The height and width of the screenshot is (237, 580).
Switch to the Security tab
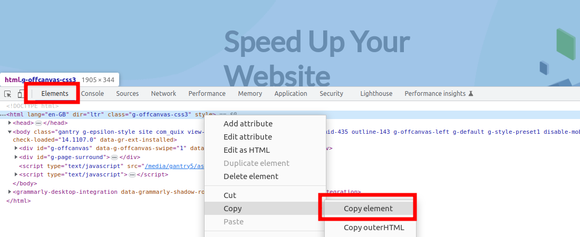(332, 94)
